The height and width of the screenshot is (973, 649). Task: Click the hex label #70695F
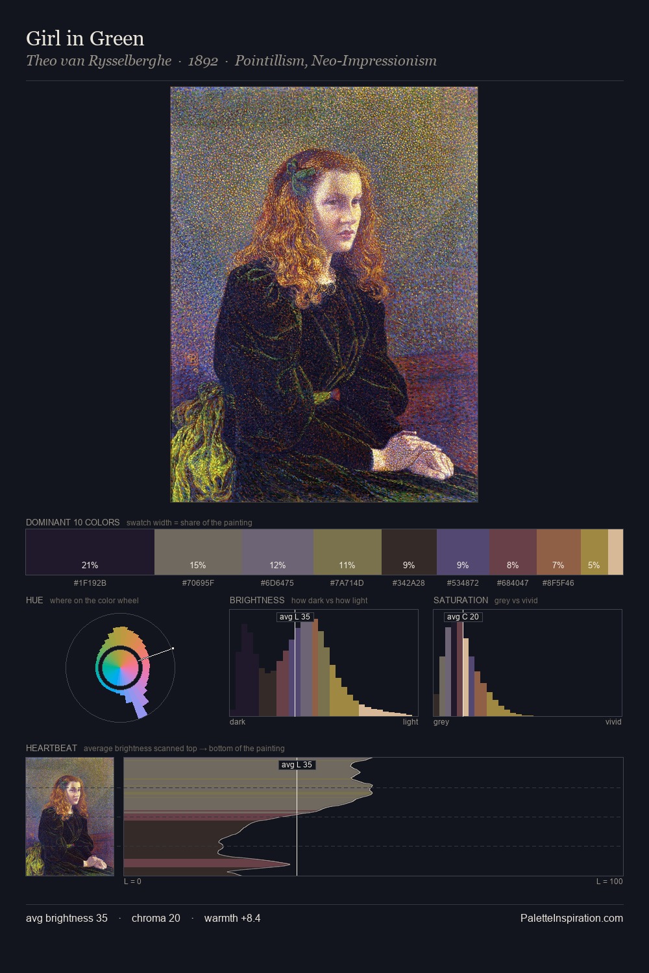pos(198,583)
